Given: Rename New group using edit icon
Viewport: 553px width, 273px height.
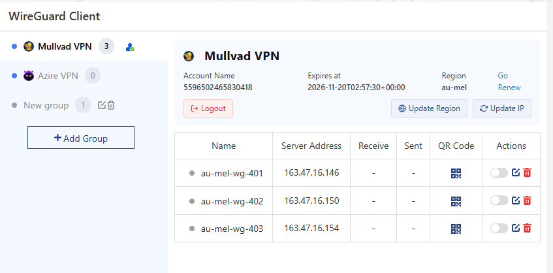Looking at the screenshot, I should point(102,105).
